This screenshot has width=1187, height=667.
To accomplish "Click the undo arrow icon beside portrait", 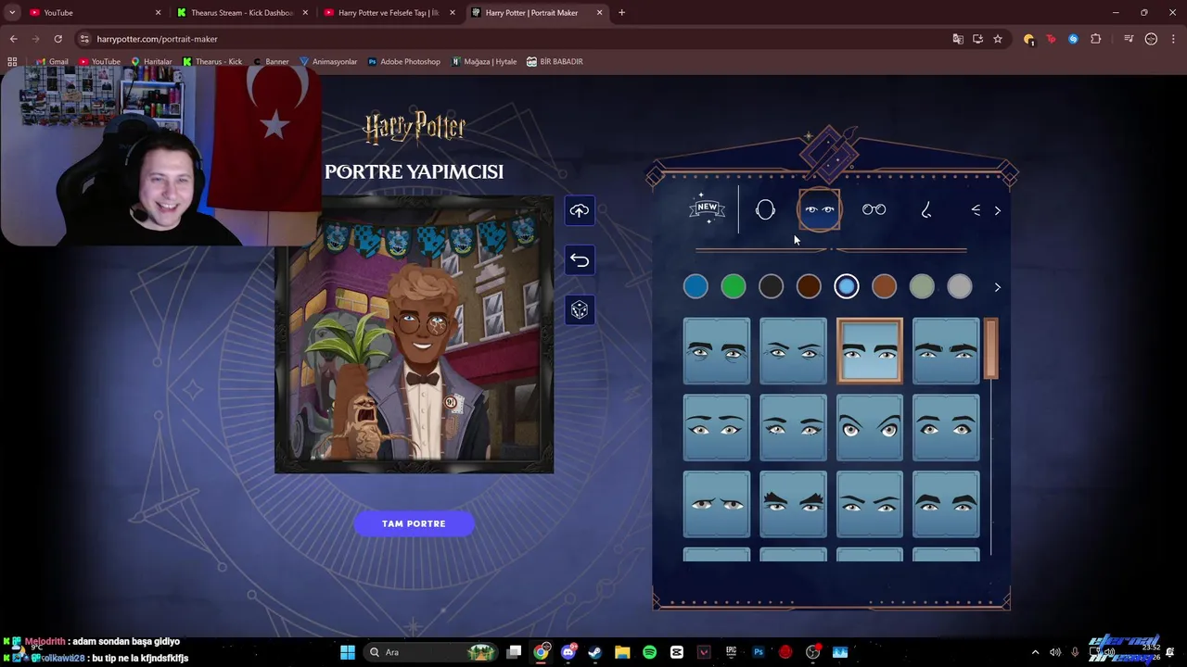I will click(580, 260).
